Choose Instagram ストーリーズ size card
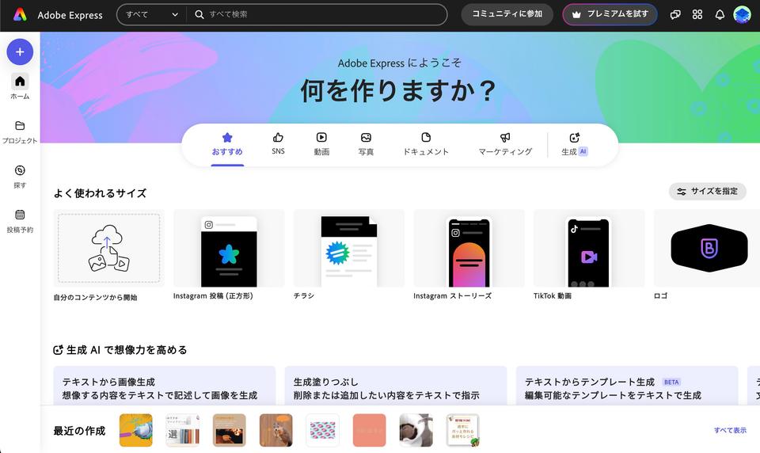760x453 pixels. [469, 254]
